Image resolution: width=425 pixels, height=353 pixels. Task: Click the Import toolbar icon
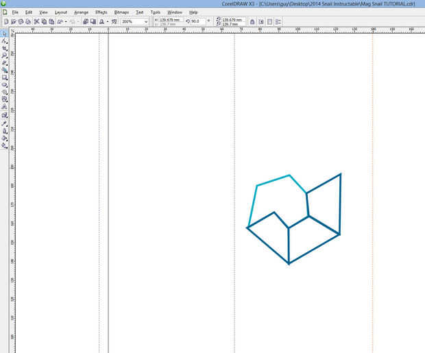click(x=86, y=21)
